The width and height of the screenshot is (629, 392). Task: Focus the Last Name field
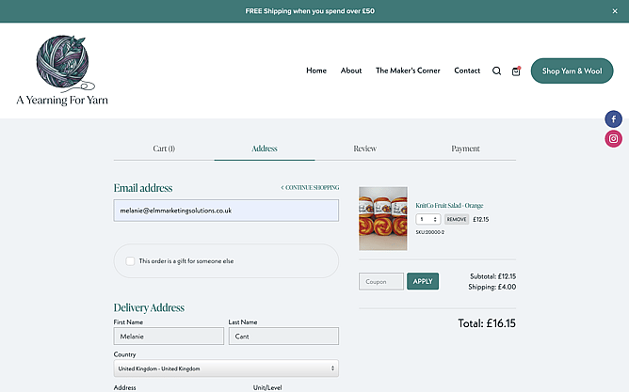(283, 337)
